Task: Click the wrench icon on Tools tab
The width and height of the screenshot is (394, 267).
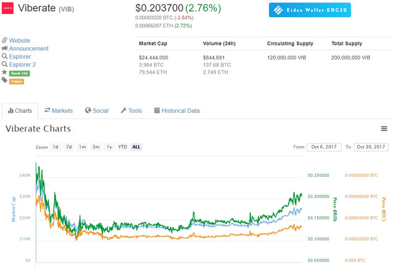Action: click(124, 110)
